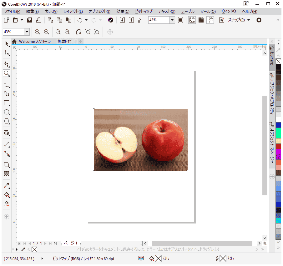Expand the Open file dropdown arrow
This screenshot has height=266, width=283.
[22, 20]
